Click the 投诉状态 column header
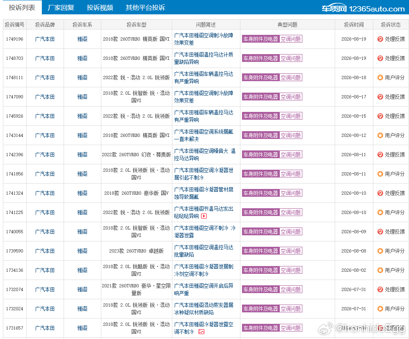The width and height of the screenshot is (409, 339). pyautogui.click(x=391, y=25)
